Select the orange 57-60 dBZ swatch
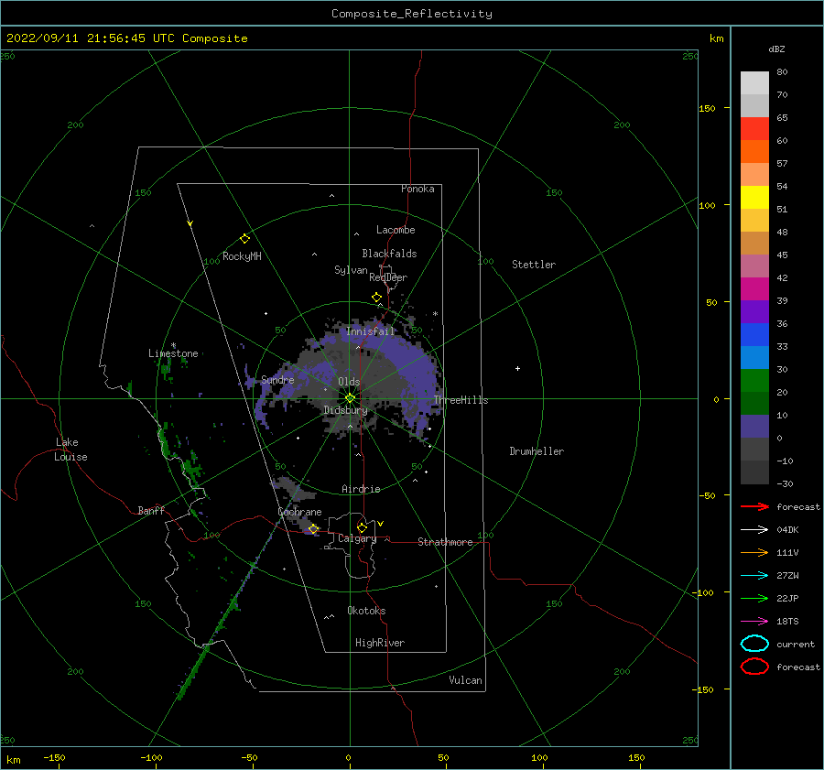The image size is (824, 770). click(754, 151)
